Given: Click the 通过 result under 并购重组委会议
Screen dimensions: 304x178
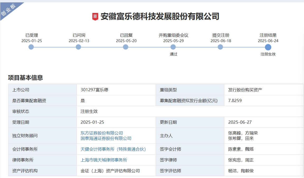Looking at the screenshot, I should pyautogui.click(x=174, y=54).
